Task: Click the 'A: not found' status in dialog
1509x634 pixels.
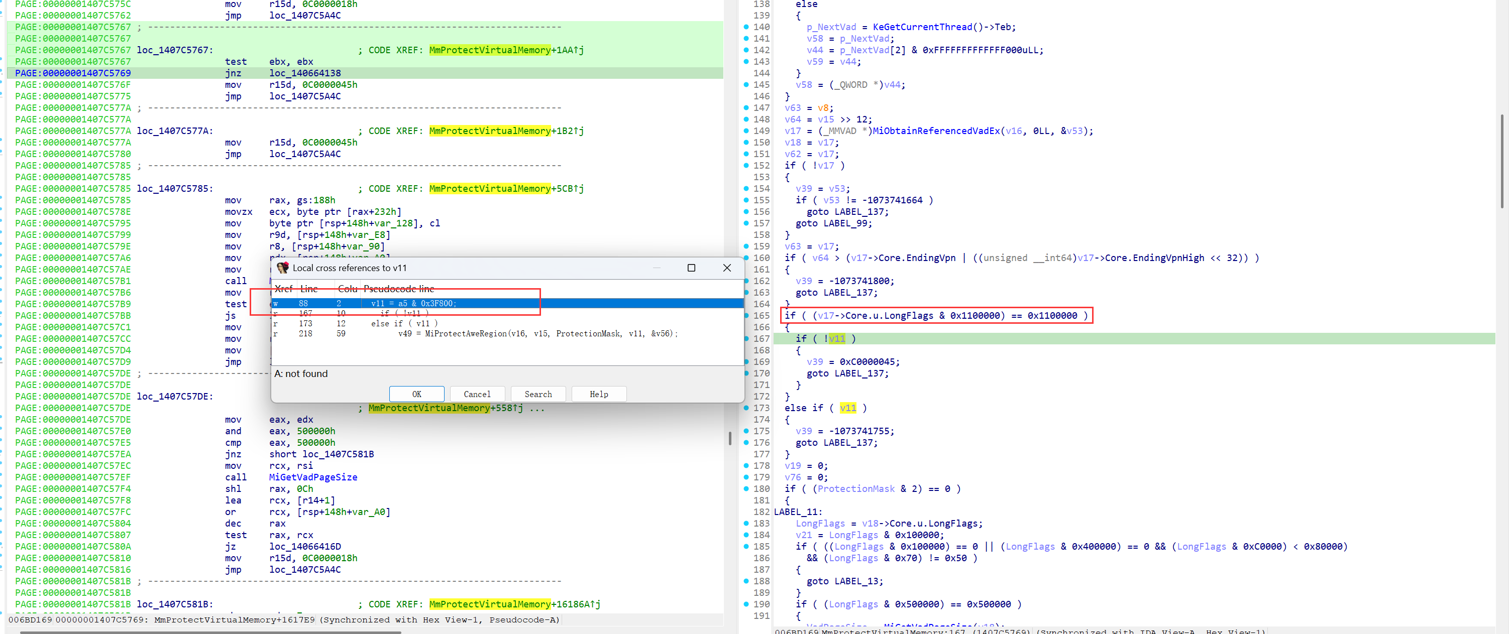Action: coord(301,373)
